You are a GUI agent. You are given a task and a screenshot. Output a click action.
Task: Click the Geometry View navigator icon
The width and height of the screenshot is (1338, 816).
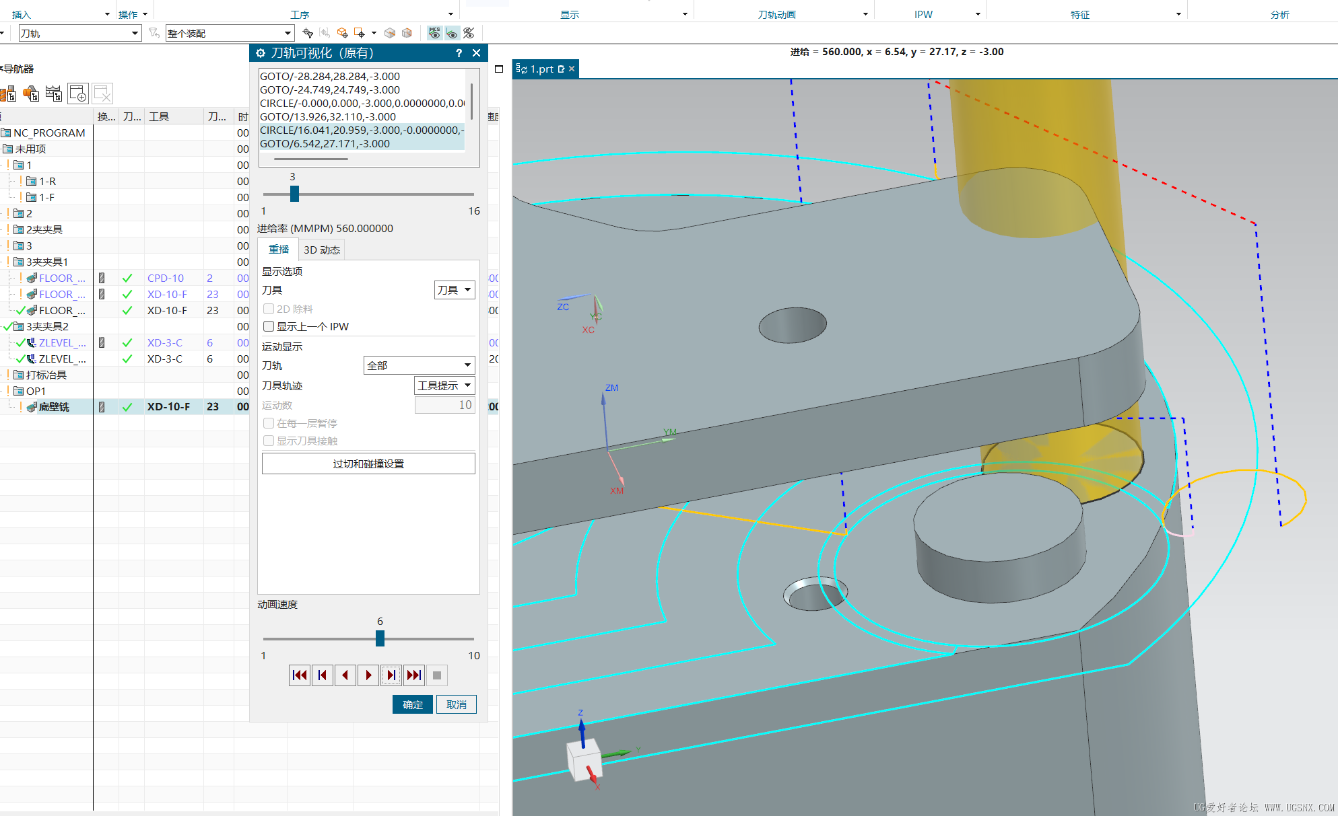[x=32, y=94]
